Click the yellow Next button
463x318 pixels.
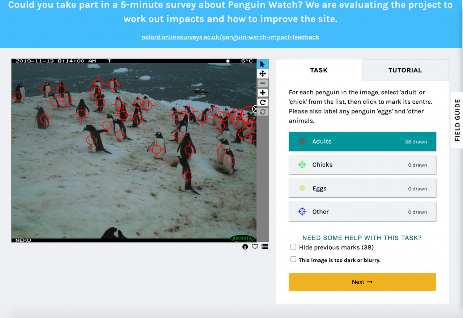coord(362,282)
